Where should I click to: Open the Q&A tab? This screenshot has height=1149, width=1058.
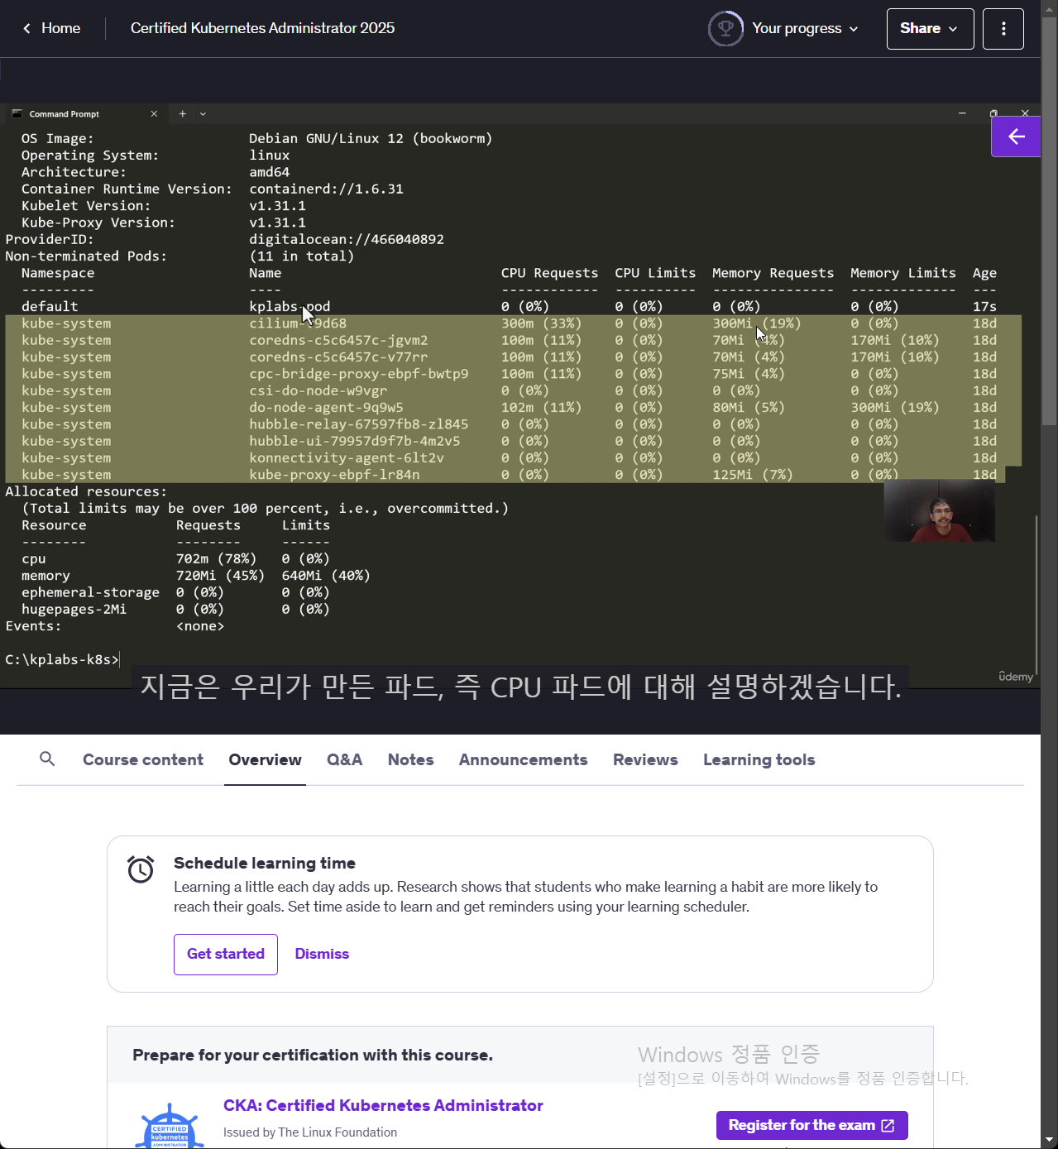(344, 760)
